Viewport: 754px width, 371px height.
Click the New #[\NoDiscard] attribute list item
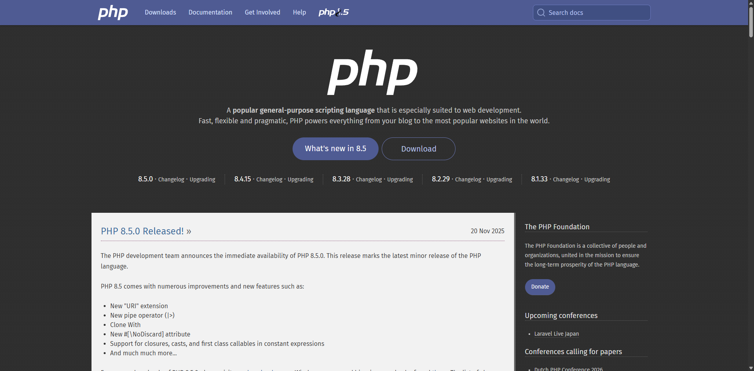tap(150, 334)
